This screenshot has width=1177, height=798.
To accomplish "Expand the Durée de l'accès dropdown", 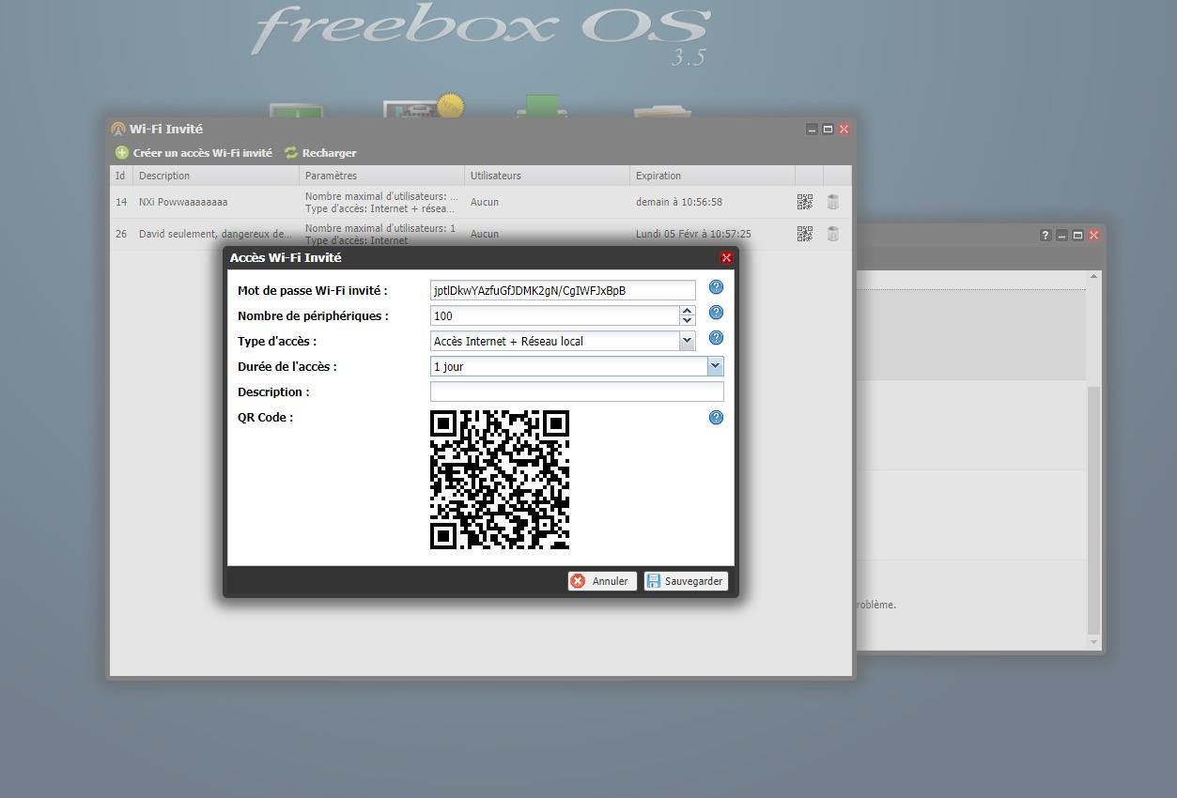I will (715, 366).
